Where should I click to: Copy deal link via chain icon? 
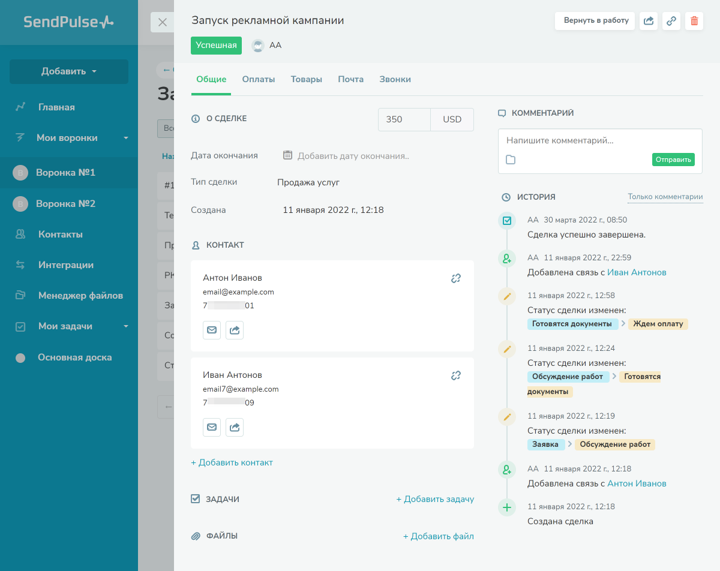671,21
